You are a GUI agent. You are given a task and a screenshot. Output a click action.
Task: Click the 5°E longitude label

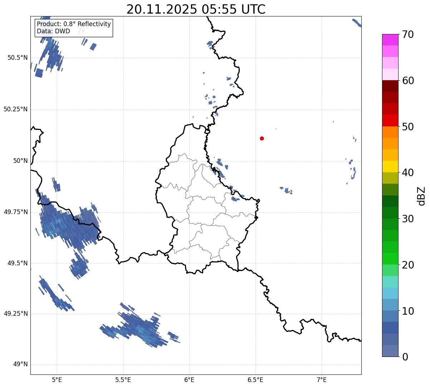click(57, 380)
